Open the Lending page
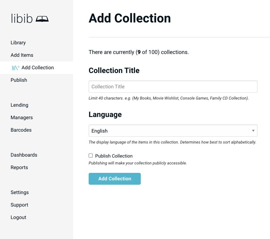Image resolution: width=270 pixels, height=239 pixels. tap(19, 105)
